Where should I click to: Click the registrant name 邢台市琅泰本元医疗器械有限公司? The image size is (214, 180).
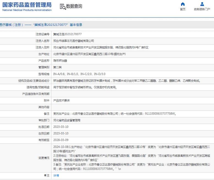click(x=73, y=41)
